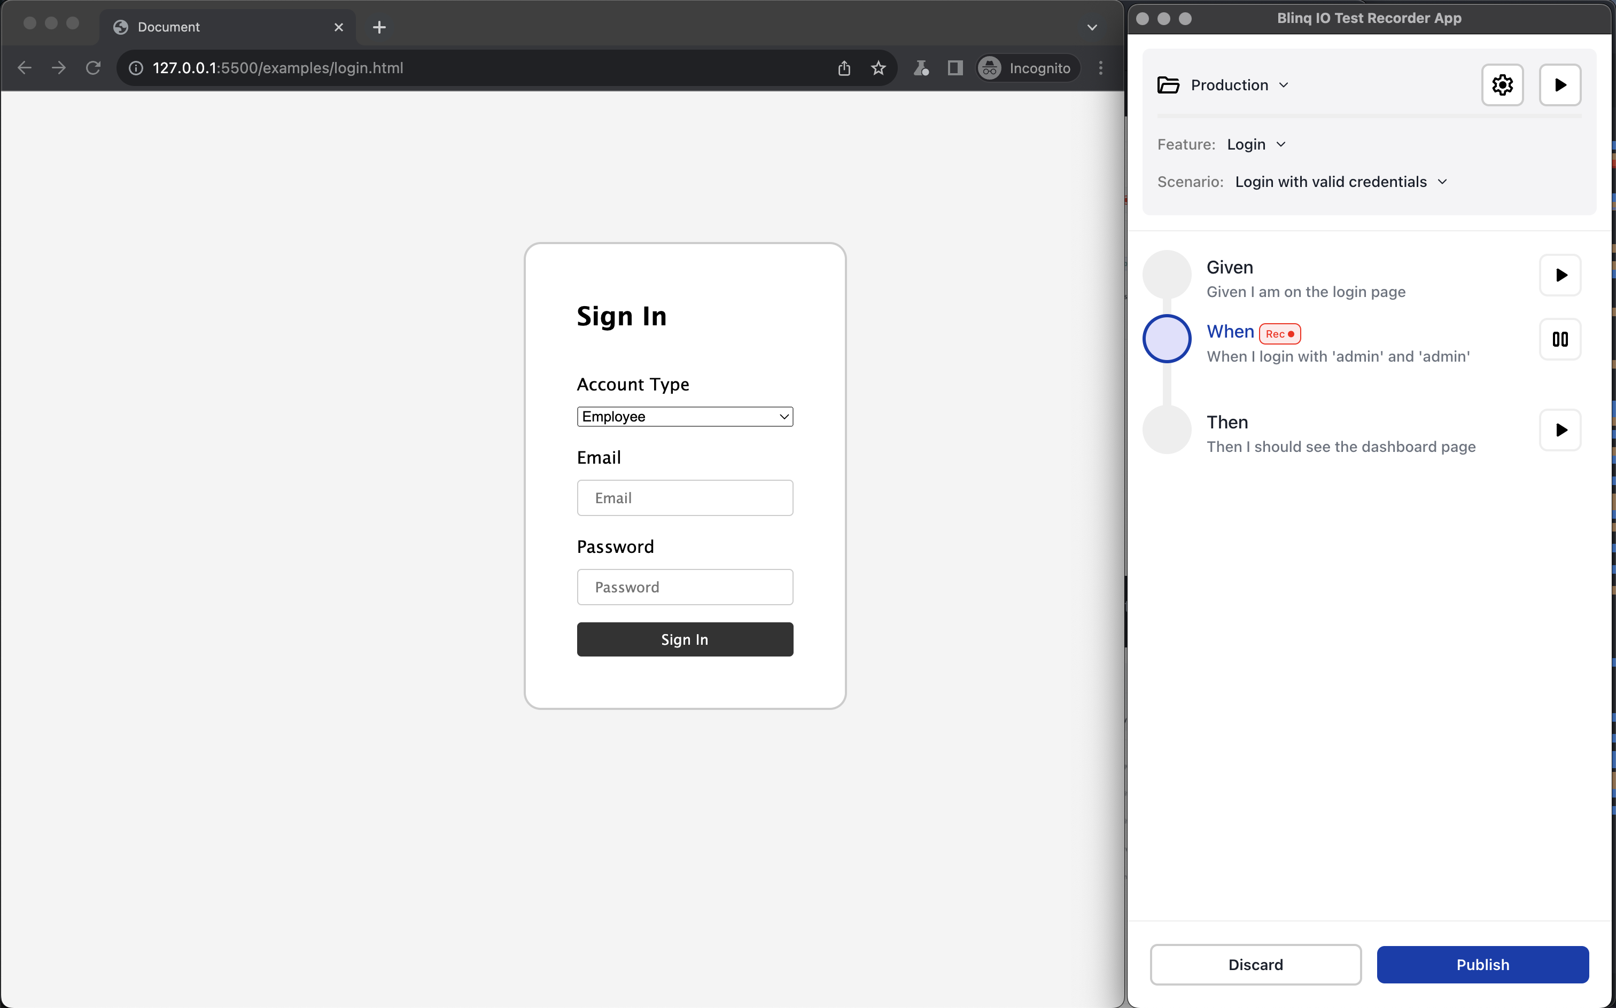1616x1008 pixels.
Task: Click the site info icon in address bar
Action: [x=136, y=68]
